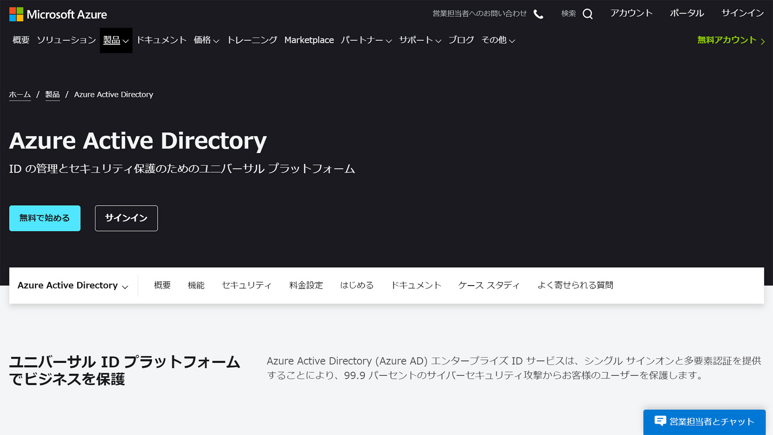Expand Azure Active Directory section dropdown
Image resolution: width=773 pixels, height=435 pixels.
[73, 286]
